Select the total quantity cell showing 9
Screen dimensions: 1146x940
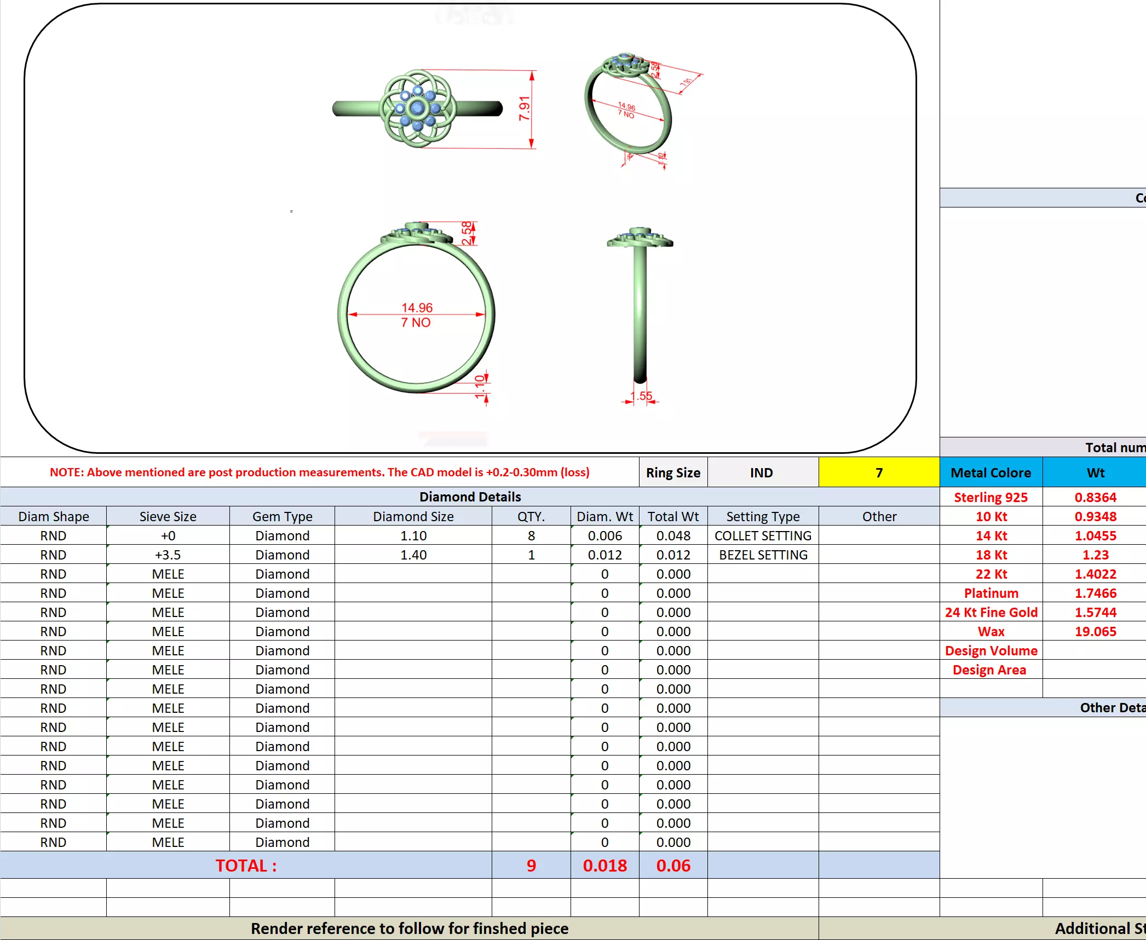pyautogui.click(x=531, y=865)
